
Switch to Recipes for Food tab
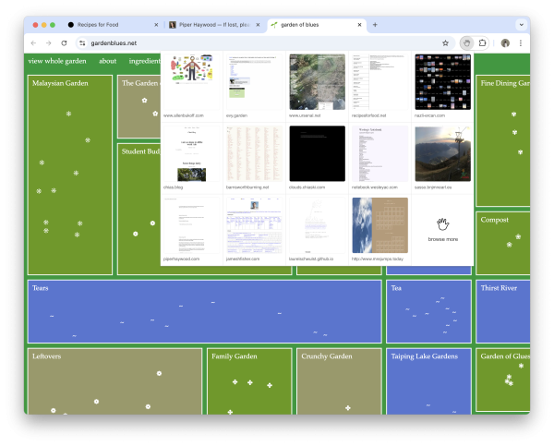[x=106, y=24]
